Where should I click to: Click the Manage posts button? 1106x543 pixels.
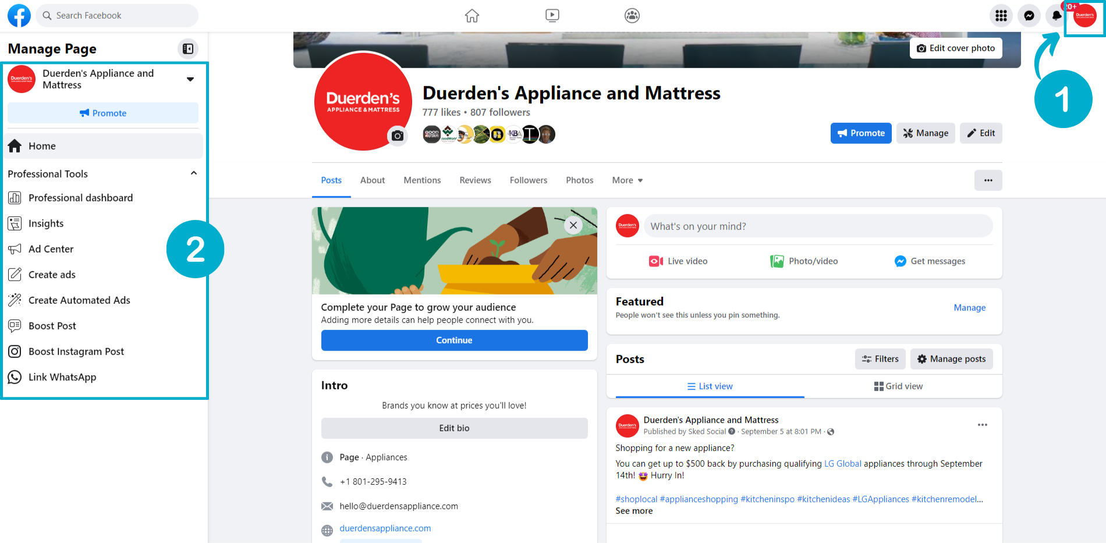coord(951,359)
